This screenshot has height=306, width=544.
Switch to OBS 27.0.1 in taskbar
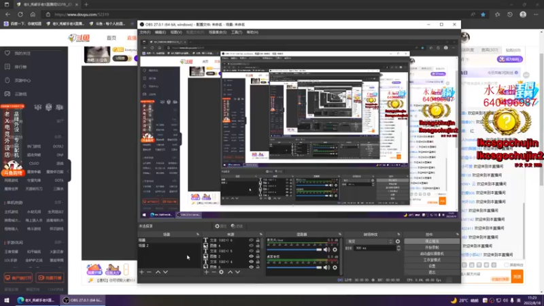coord(83,301)
